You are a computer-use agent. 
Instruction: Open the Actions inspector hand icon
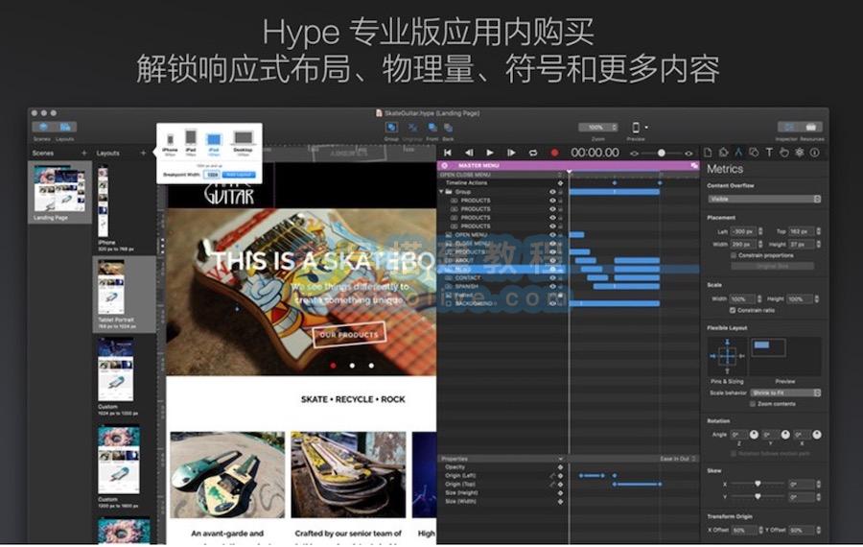pos(783,153)
